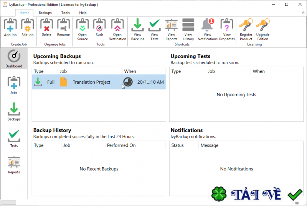This screenshot has height=206, width=307.
Task: Switch to the Help ribbon tab
Action: (83, 13)
